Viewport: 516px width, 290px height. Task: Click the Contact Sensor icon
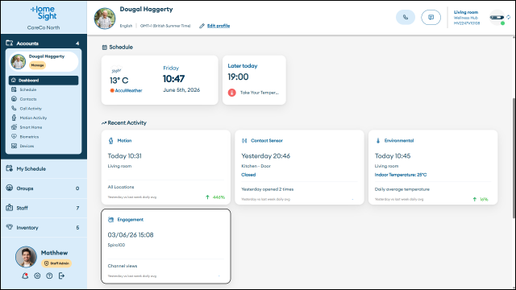[x=244, y=141]
